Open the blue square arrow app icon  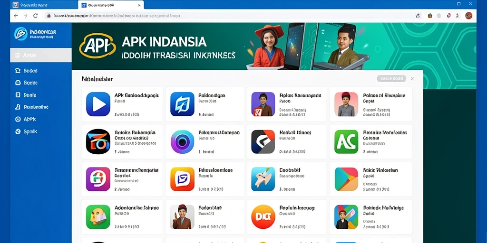point(182,104)
